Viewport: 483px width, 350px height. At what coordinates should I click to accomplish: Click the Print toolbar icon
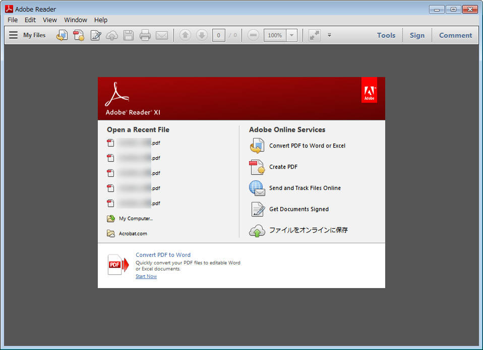click(145, 35)
